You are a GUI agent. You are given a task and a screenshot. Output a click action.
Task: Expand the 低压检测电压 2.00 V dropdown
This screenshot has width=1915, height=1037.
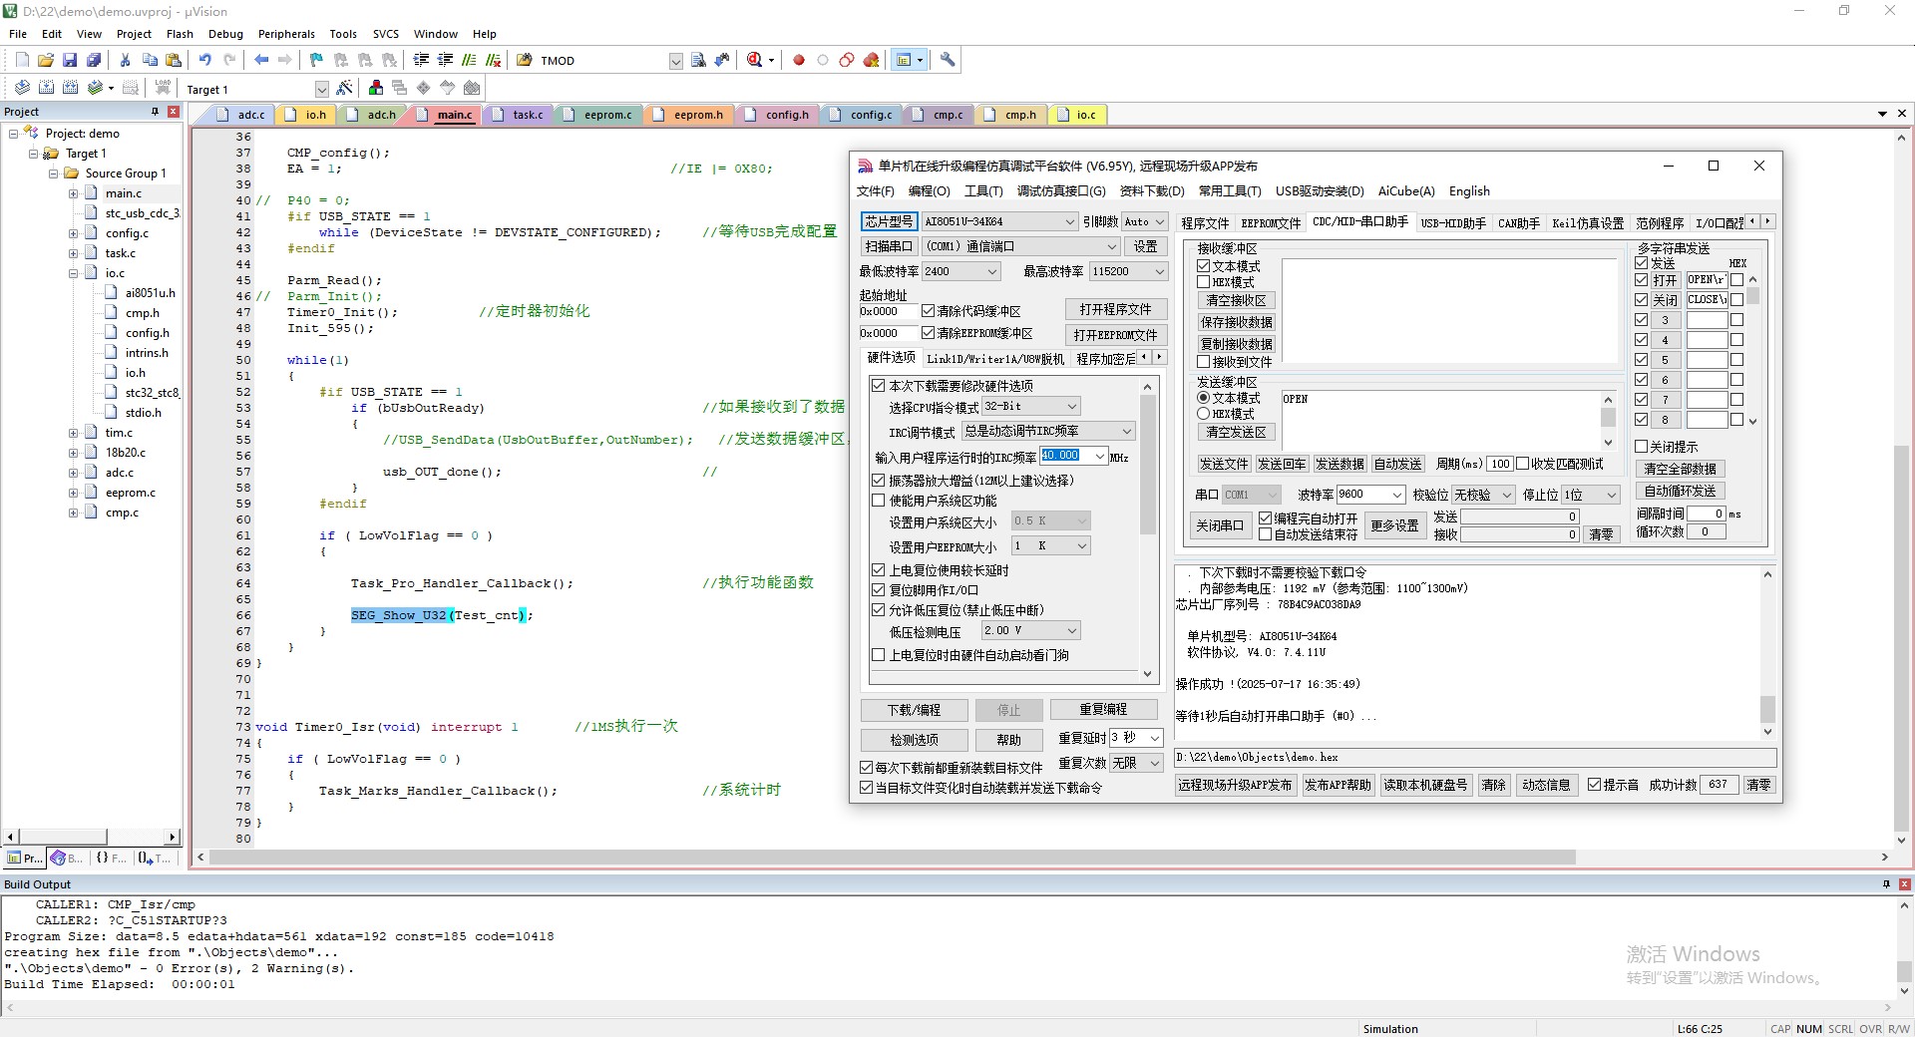pyautogui.click(x=1030, y=630)
